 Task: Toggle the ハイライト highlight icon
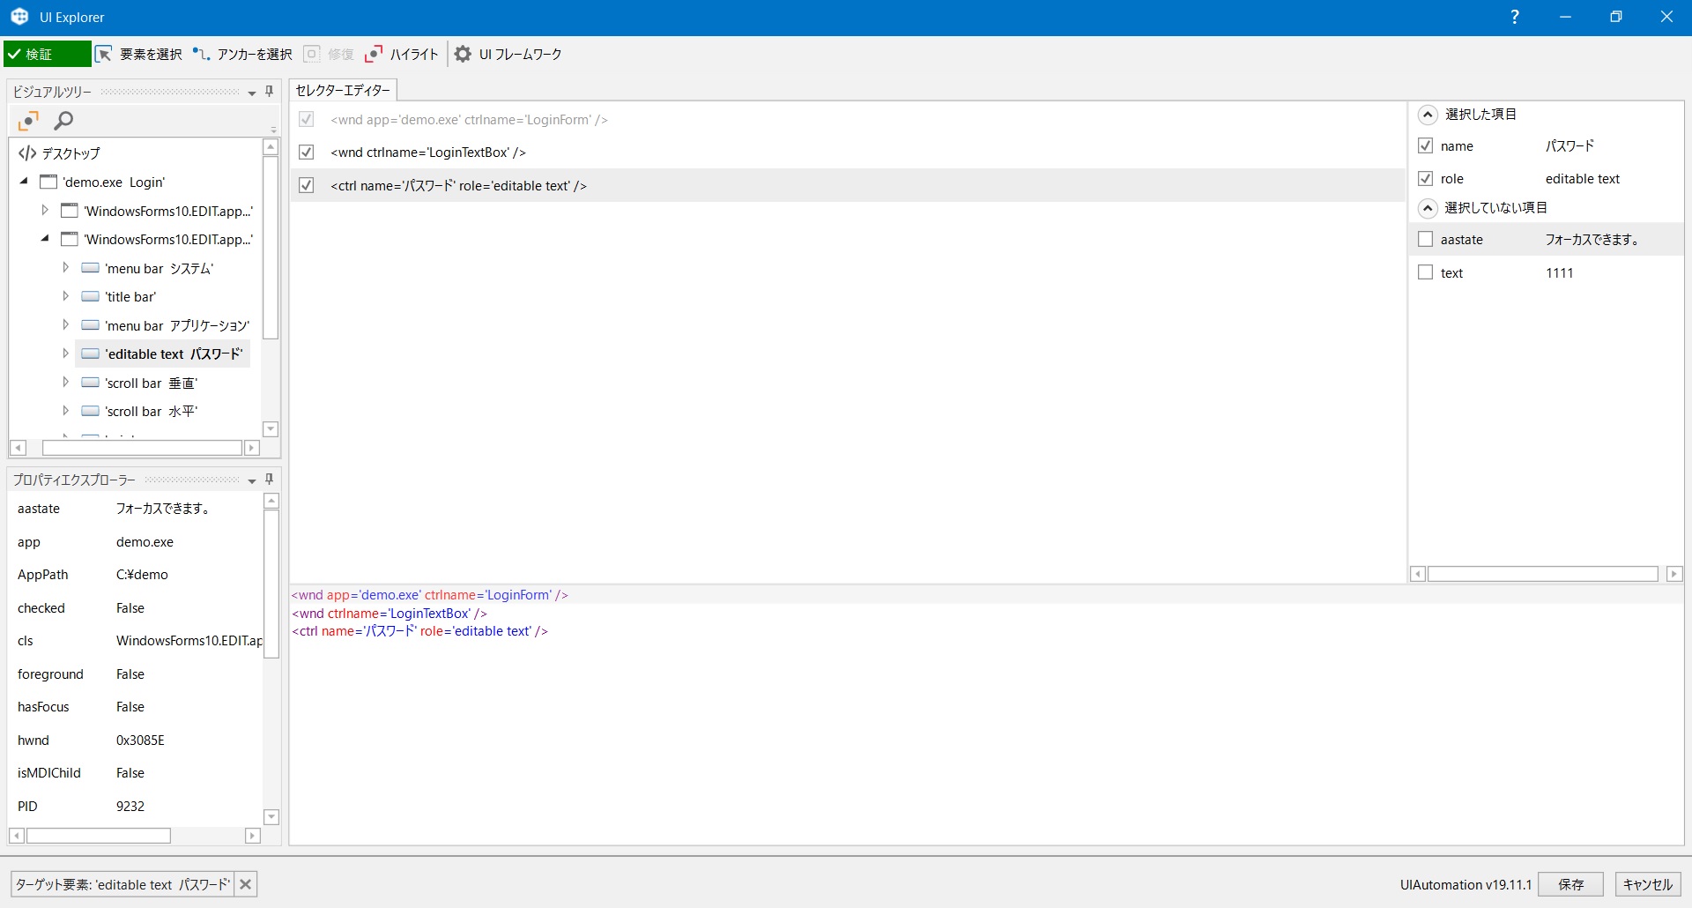click(374, 54)
